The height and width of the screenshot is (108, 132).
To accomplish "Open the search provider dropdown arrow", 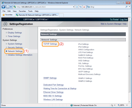I will pos(129,7).
